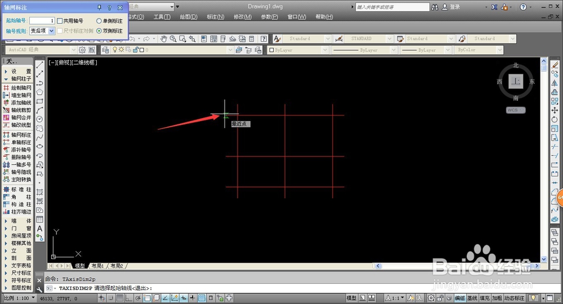Click the workspace settings gear icon
Image resolution: width=563 pixels, height=304 pixels.
[x=82, y=50]
